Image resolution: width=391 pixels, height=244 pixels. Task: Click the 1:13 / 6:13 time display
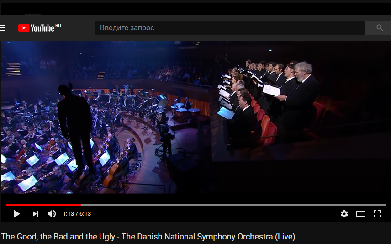pyautogui.click(x=77, y=214)
